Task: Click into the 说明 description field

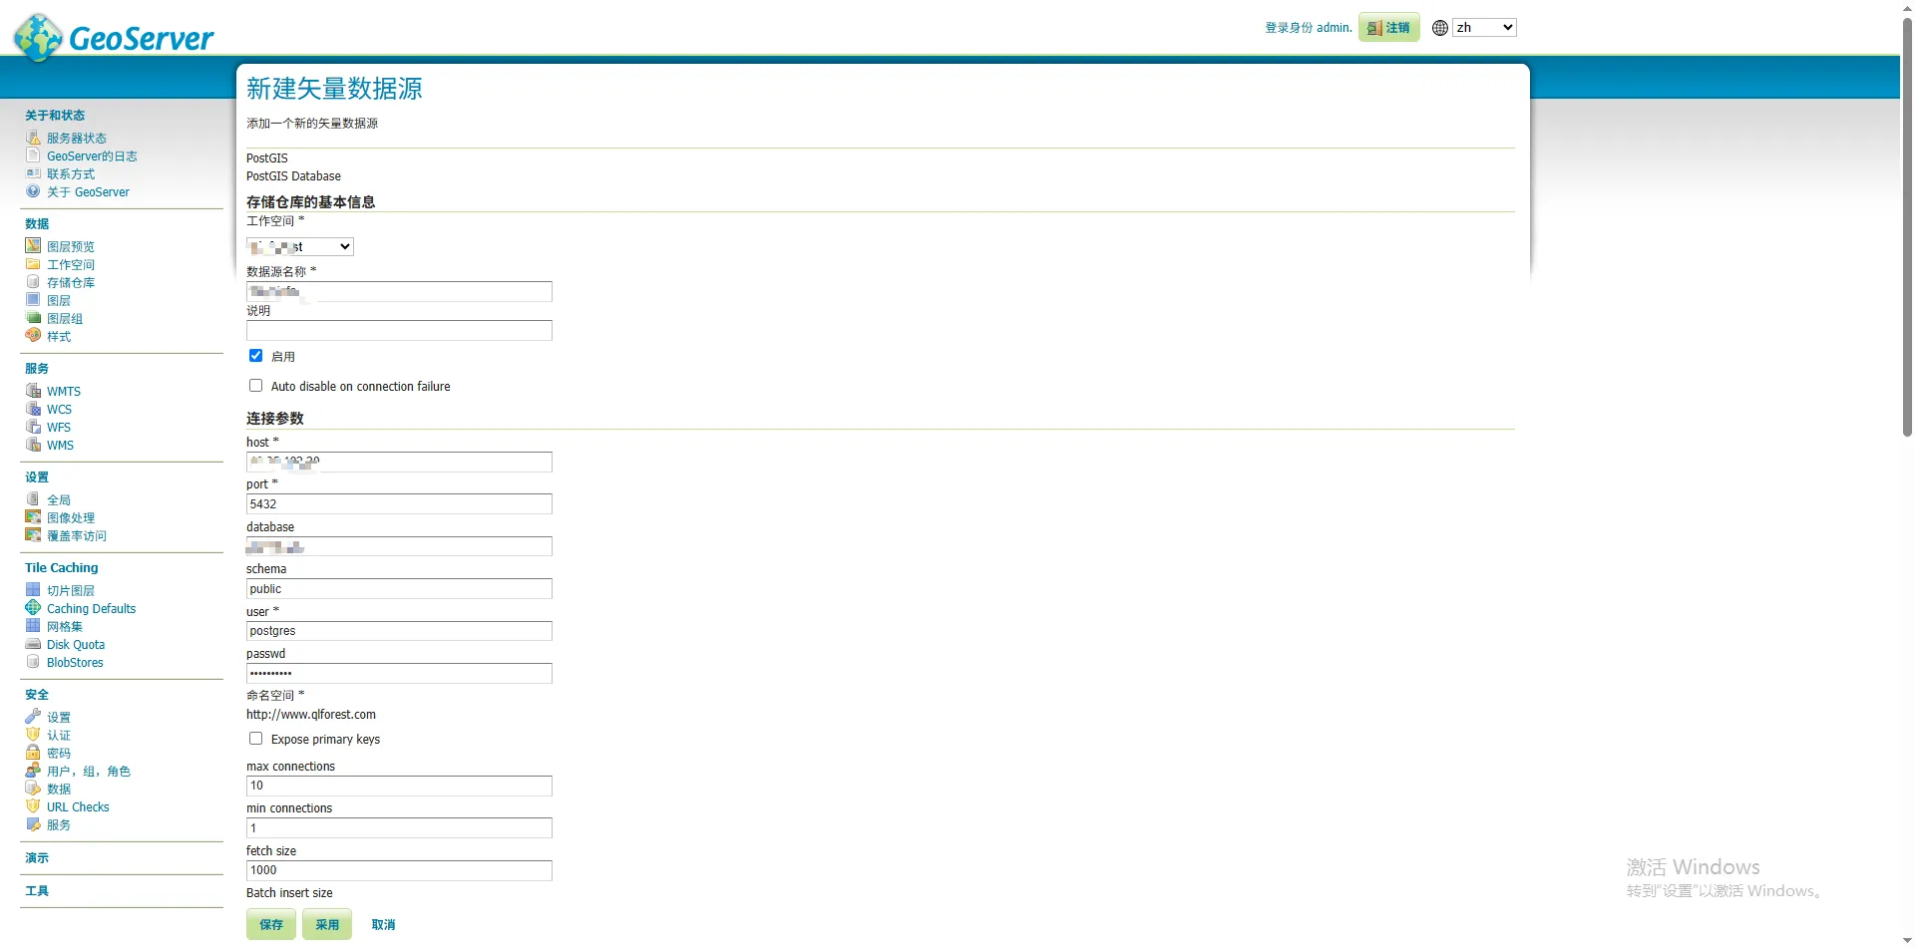Action: pos(399,331)
